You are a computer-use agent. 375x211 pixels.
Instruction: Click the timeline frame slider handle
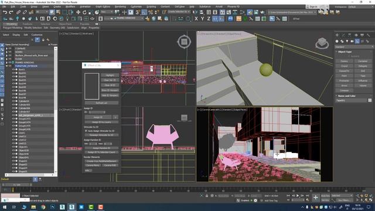(x=17, y=185)
